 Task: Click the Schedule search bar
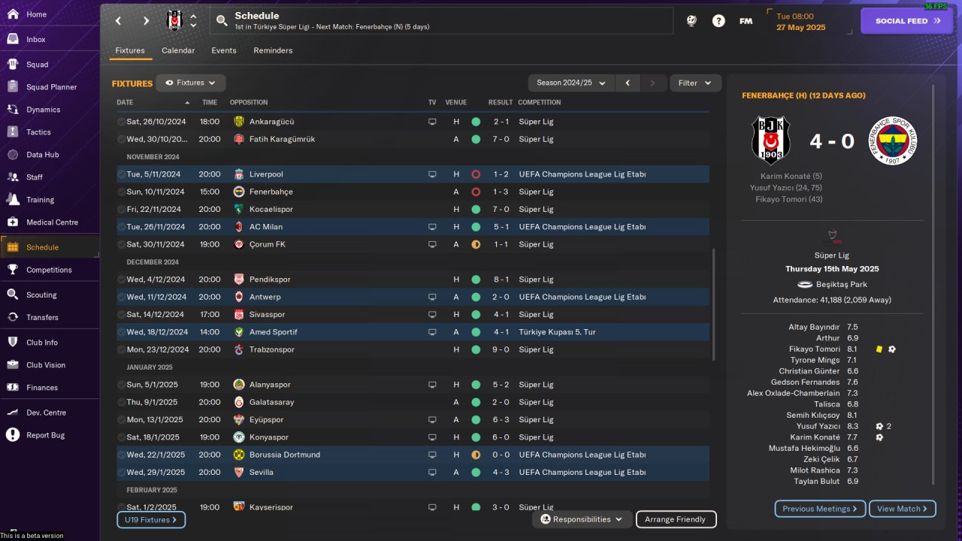[x=442, y=21]
